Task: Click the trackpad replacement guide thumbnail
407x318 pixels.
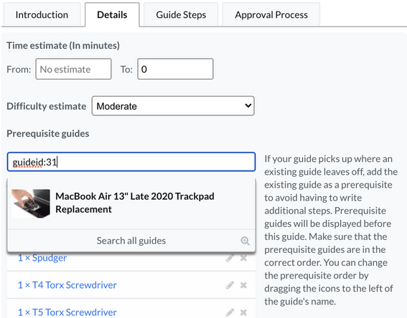Action: (x=31, y=203)
